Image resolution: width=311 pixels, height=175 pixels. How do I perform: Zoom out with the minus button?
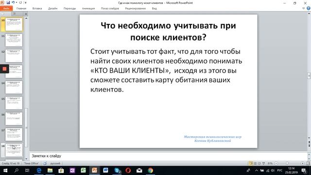[x=276, y=163]
